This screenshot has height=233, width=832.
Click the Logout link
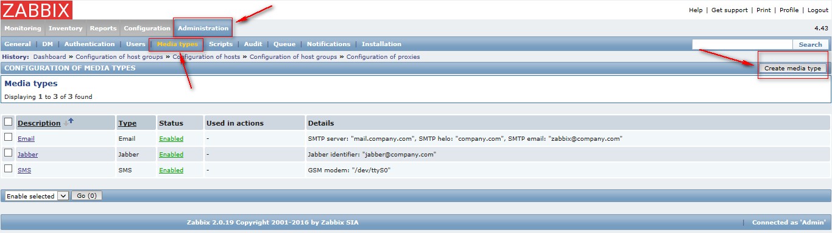coord(818,10)
